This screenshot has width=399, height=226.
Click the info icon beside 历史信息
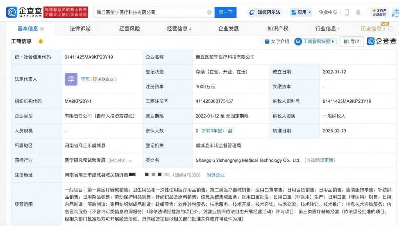click(391, 29)
